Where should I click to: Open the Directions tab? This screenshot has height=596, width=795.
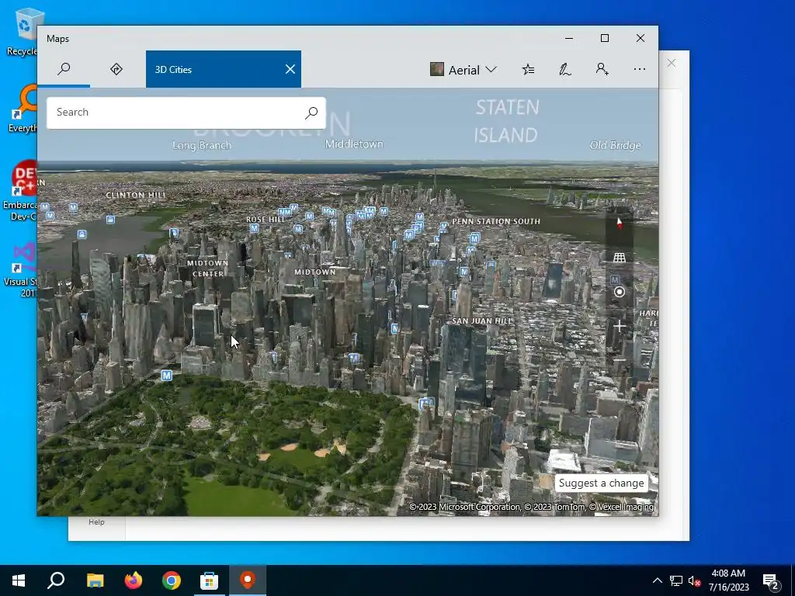[x=116, y=69]
